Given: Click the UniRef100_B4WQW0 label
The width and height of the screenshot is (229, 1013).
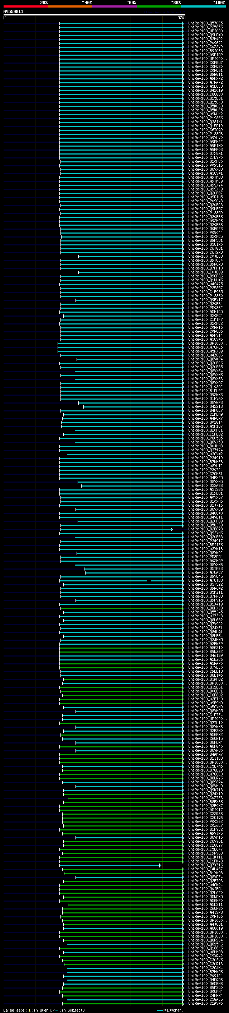Looking at the screenshot, I should [205, 513].
